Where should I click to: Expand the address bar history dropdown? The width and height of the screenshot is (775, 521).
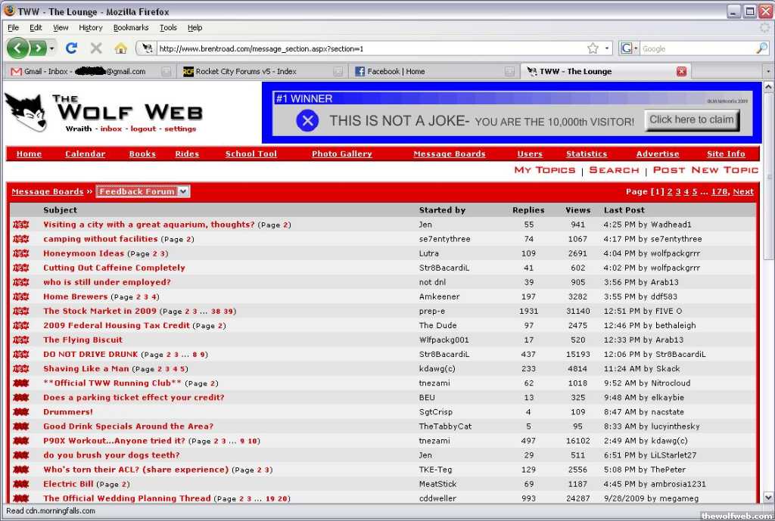pyautogui.click(x=607, y=48)
